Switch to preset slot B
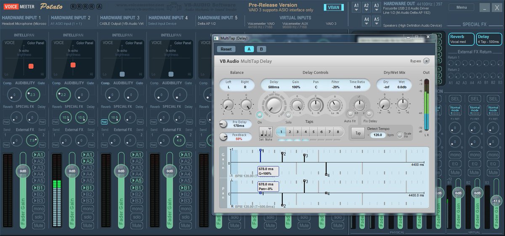 coord(261,49)
